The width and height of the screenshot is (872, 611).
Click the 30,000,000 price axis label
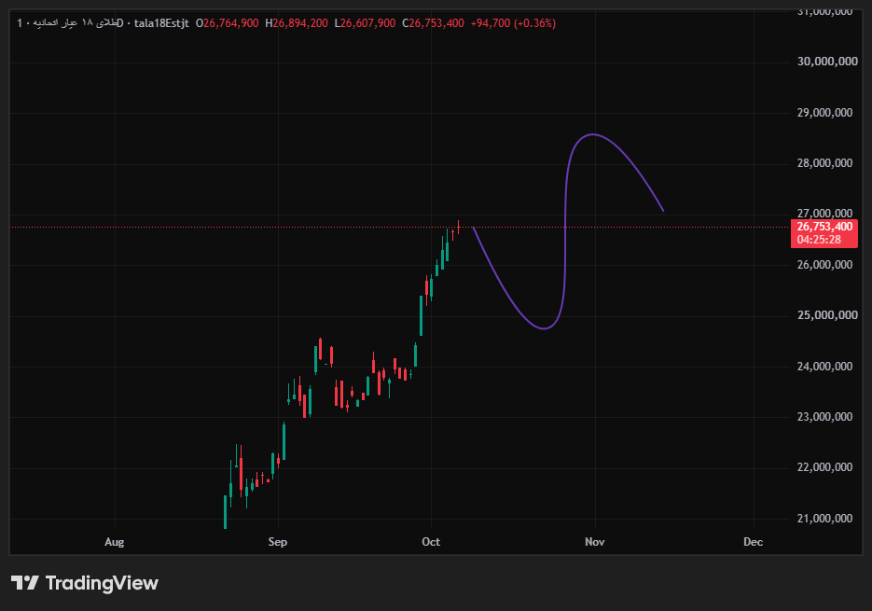[827, 62]
